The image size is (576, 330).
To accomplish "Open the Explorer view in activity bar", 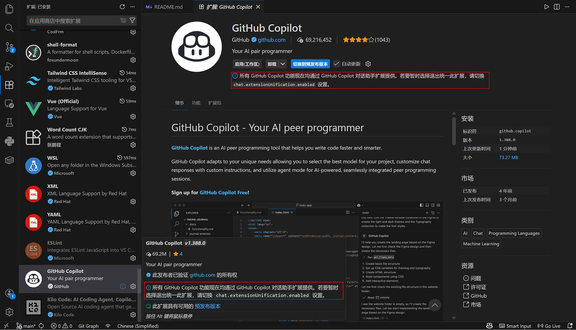I will 9,9.
